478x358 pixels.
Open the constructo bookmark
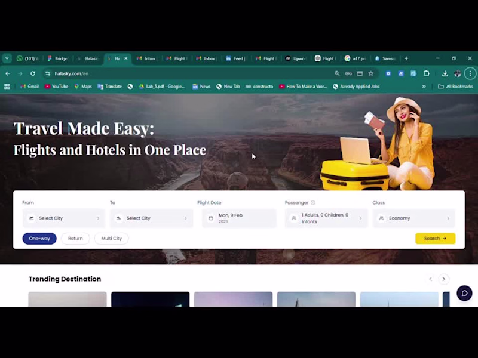259,87
